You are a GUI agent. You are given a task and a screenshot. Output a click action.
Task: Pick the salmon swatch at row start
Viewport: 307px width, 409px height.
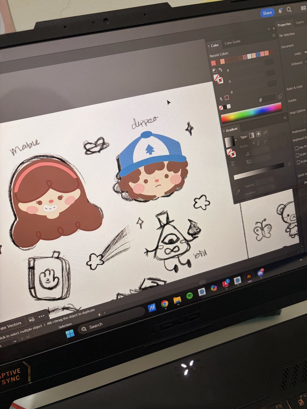tap(214, 63)
